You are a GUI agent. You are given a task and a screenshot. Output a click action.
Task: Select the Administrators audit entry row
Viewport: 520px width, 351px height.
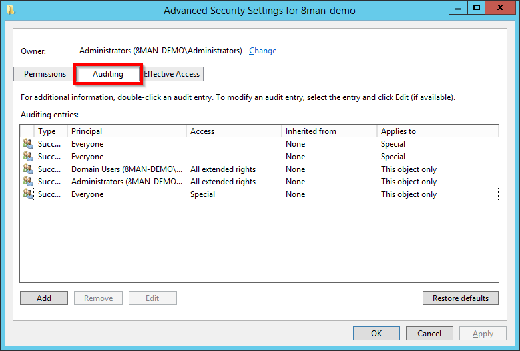pyautogui.click(x=127, y=182)
